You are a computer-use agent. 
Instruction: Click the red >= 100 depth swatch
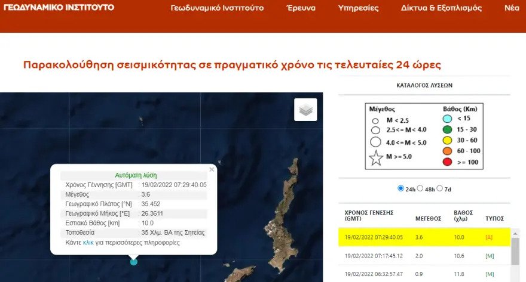(x=447, y=162)
